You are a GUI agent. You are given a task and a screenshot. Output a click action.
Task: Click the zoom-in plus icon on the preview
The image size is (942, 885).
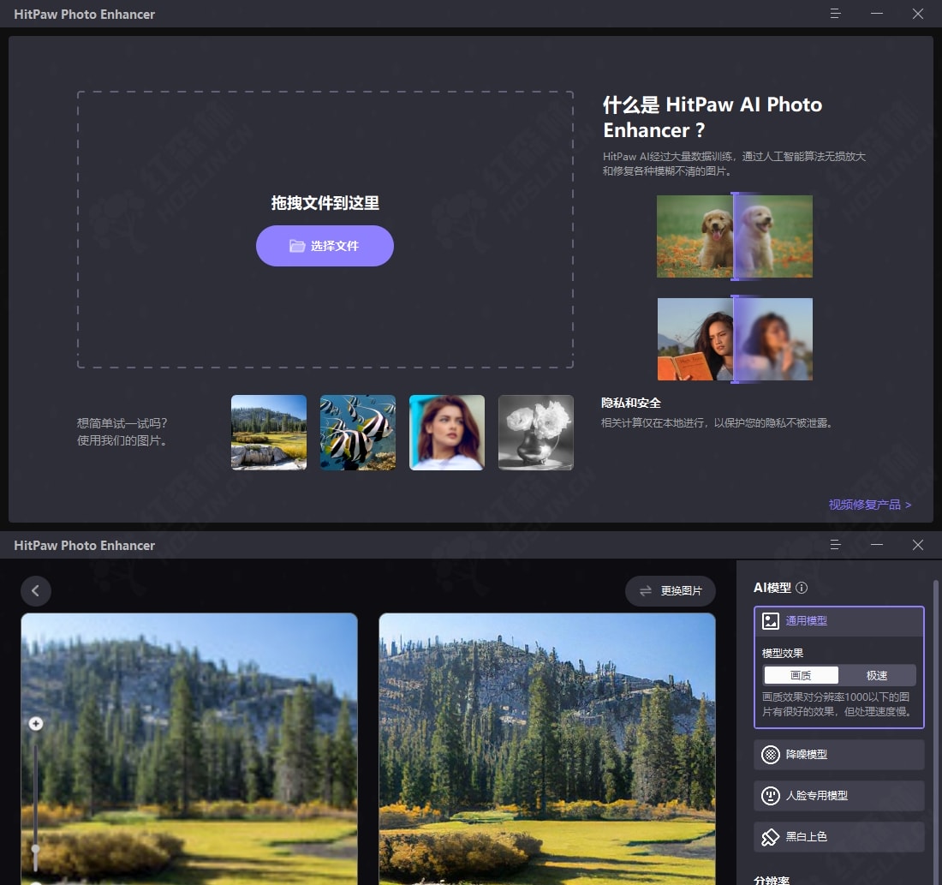36,723
